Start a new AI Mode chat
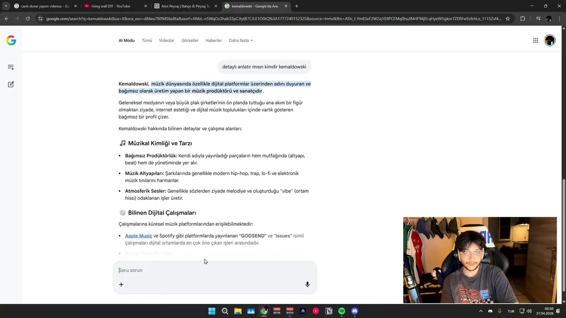This screenshot has height=318, width=566. click(x=11, y=84)
